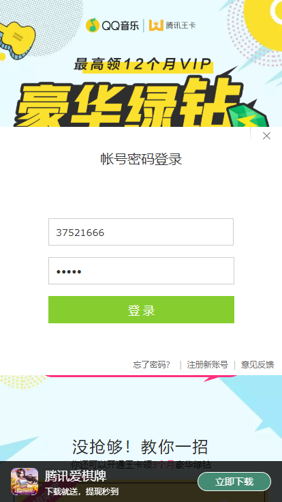
Task: Tap the 立即下载 button
Action: (234, 482)
